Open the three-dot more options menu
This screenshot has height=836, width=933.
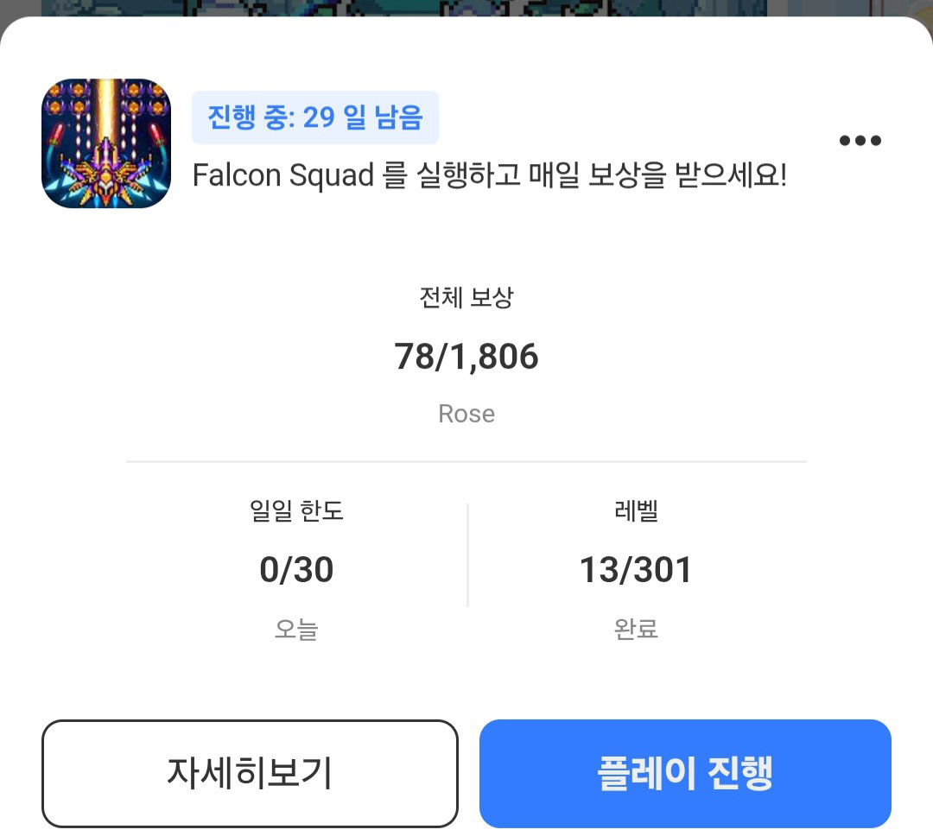coord(860,141)
